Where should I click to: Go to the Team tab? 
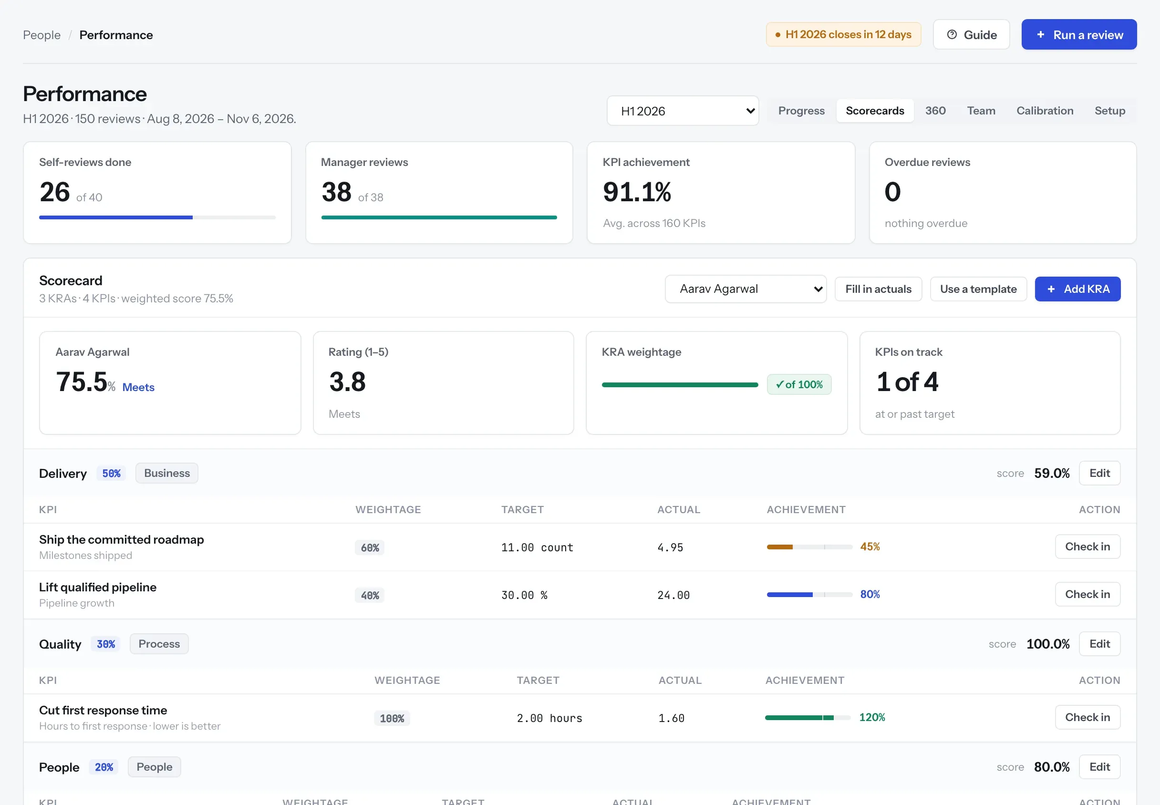click(981, 111)
